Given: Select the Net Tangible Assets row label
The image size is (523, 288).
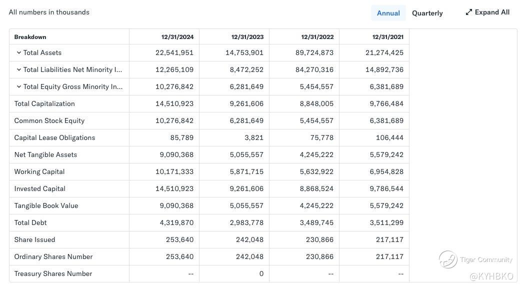Looking at the screenshot, I should [x=45, y=154].
